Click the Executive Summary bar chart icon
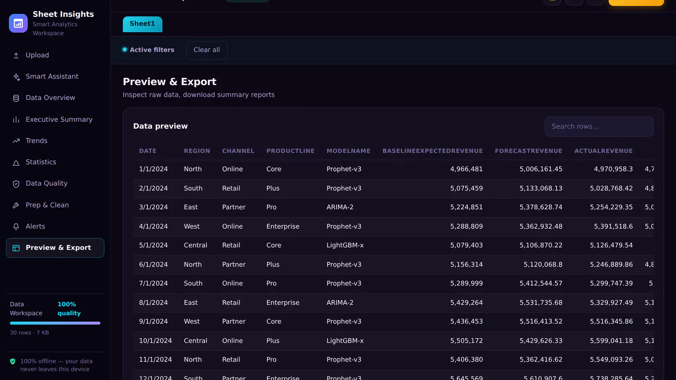This screenshot has width=676, height=380. click(x=16, y=119)
